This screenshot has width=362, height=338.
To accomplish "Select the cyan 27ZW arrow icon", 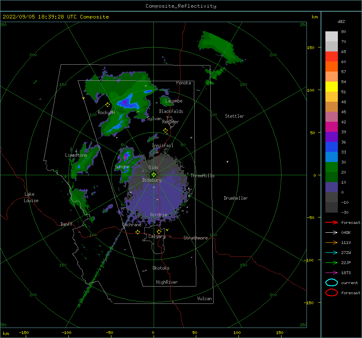I will [x=331, y=253].
